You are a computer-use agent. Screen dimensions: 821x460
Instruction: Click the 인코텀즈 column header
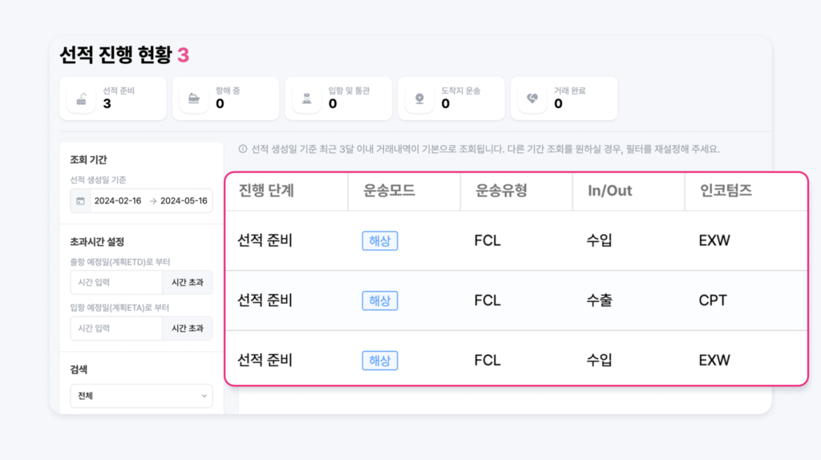pos(726,191)
